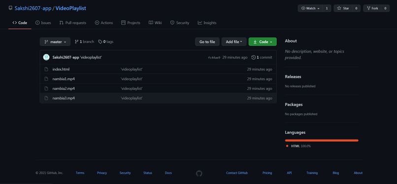Click the file icon next to index.html

click(x=46, y=69)
